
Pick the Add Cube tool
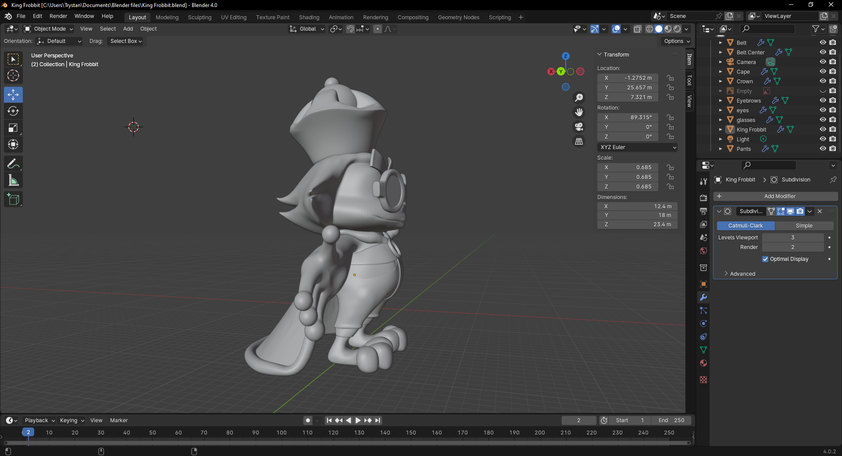(x=13, y=199)
